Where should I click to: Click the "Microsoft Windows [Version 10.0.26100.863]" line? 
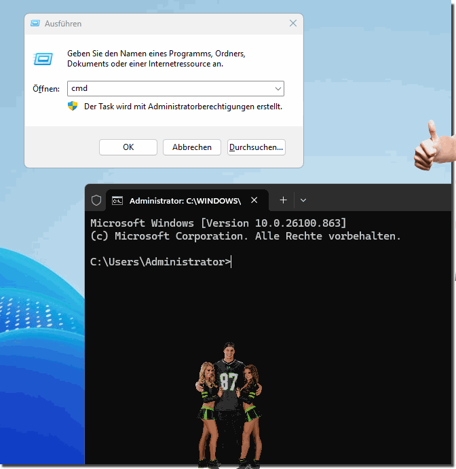218,223
